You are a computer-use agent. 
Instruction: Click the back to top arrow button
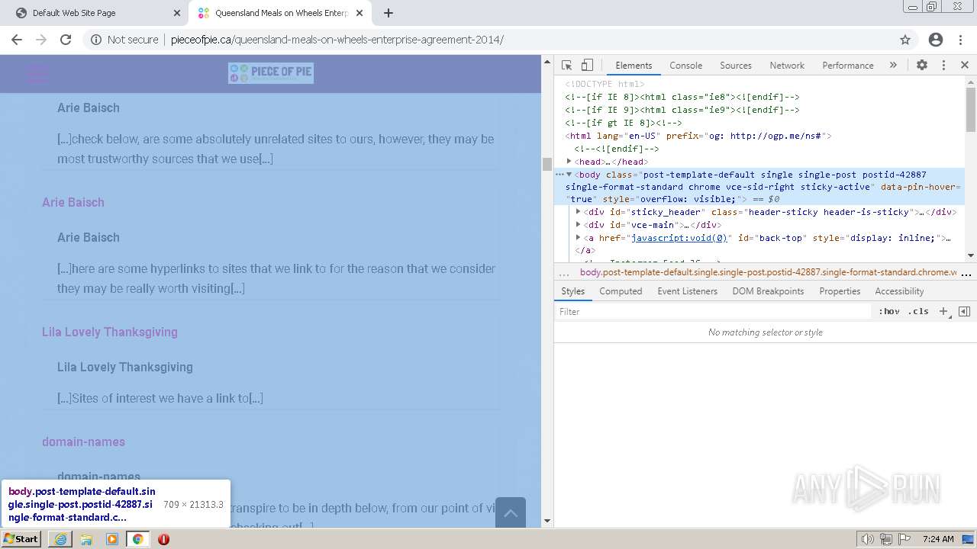(x=511, y=512)
